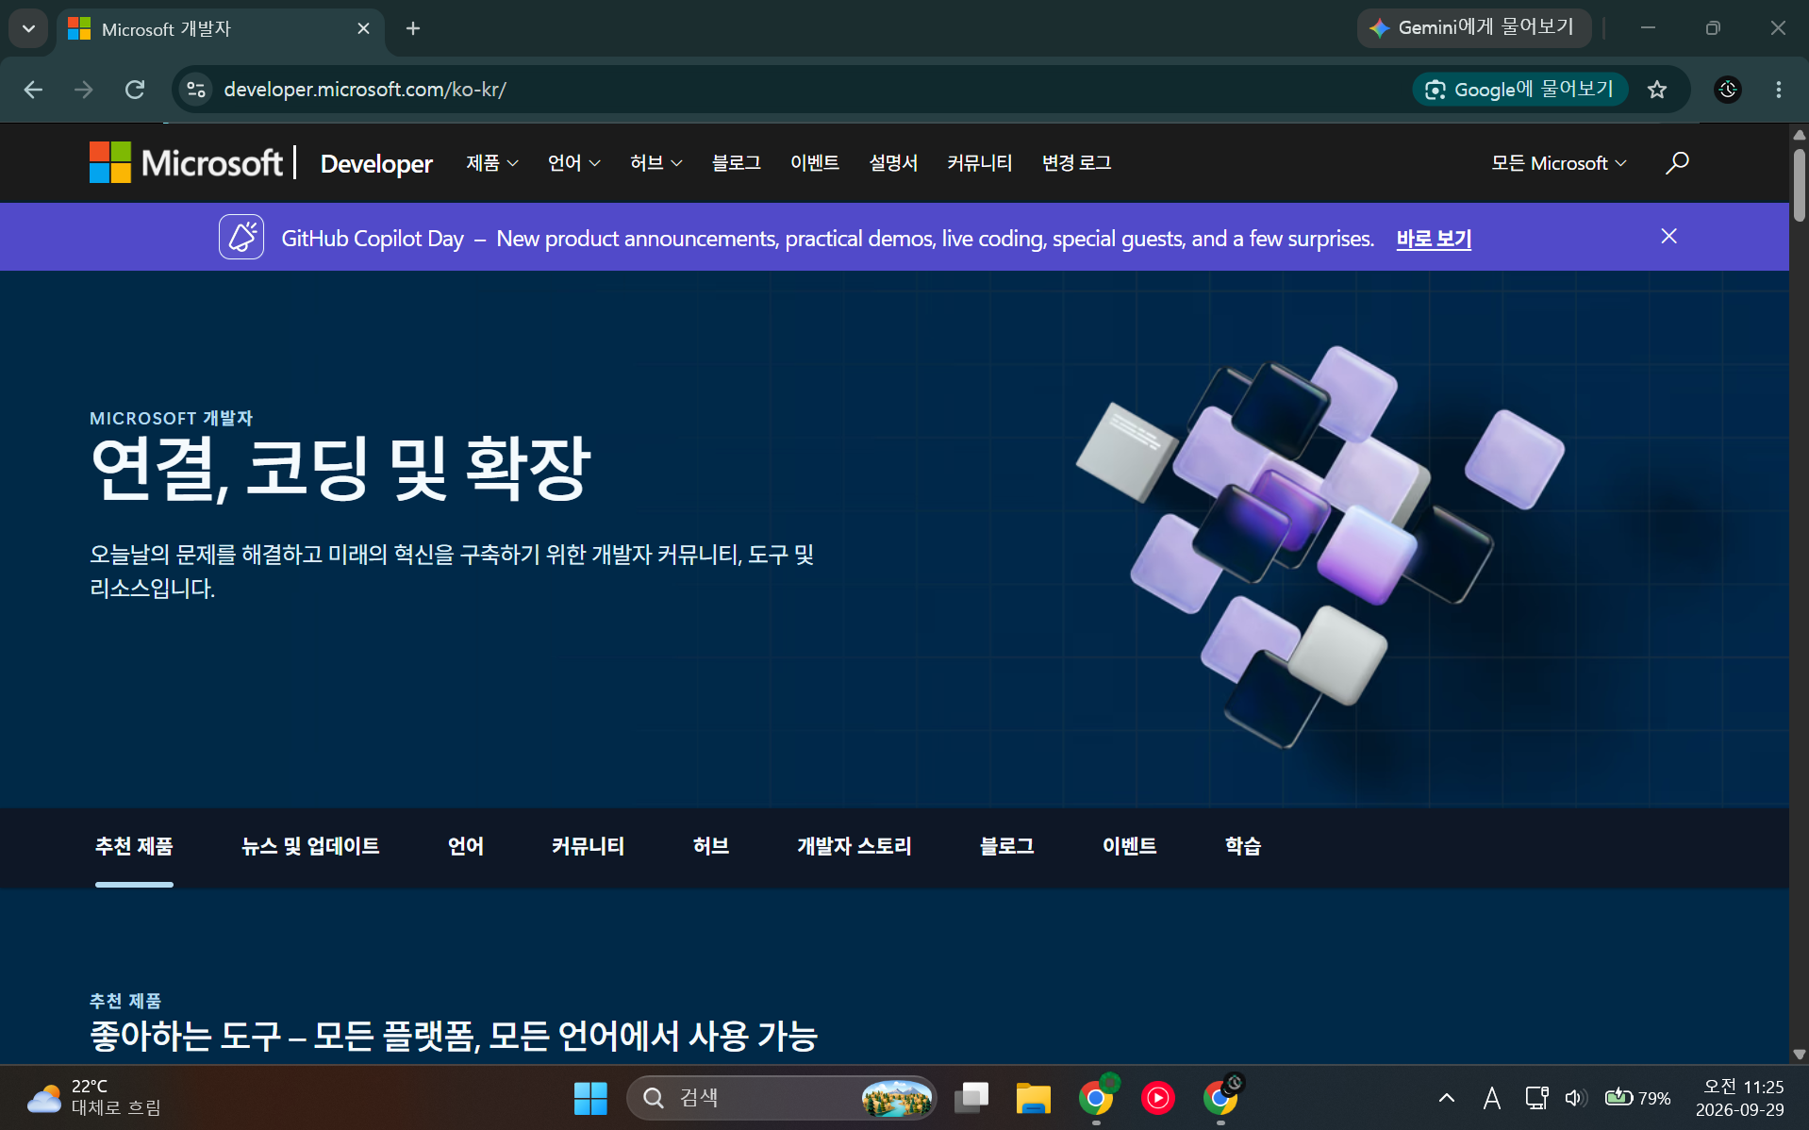Click the page vertical scrollbar thumb

coord(1799,184)
